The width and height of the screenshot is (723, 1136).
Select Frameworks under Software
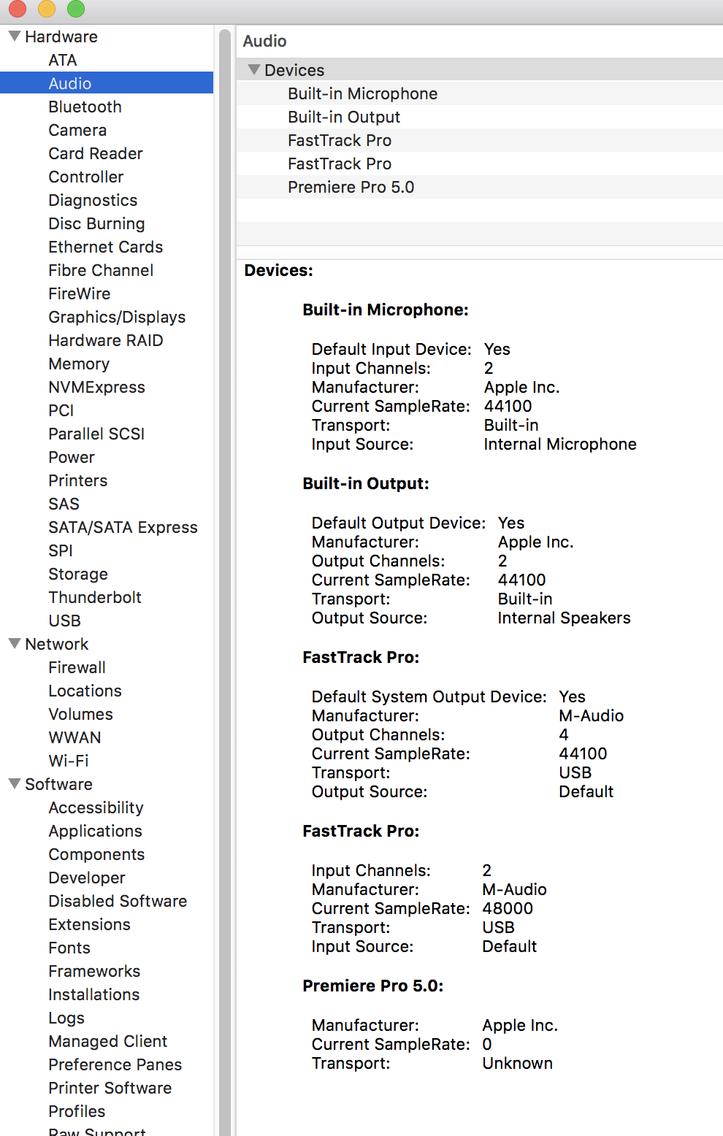point(94,971)
